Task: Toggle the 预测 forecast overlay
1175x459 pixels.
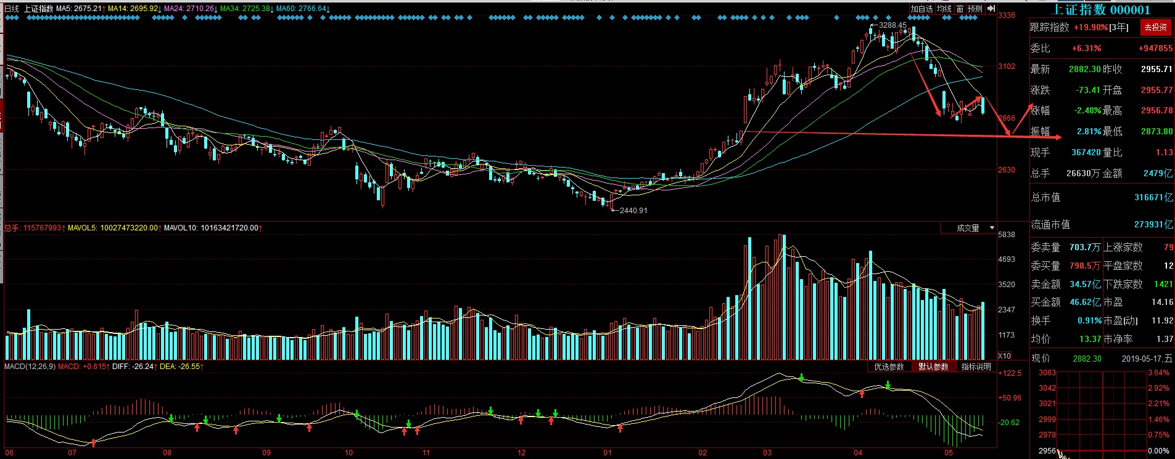Action: click(x=975, y=9)
